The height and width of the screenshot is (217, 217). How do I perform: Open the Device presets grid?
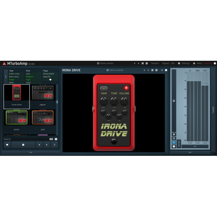tap(115, 70)
